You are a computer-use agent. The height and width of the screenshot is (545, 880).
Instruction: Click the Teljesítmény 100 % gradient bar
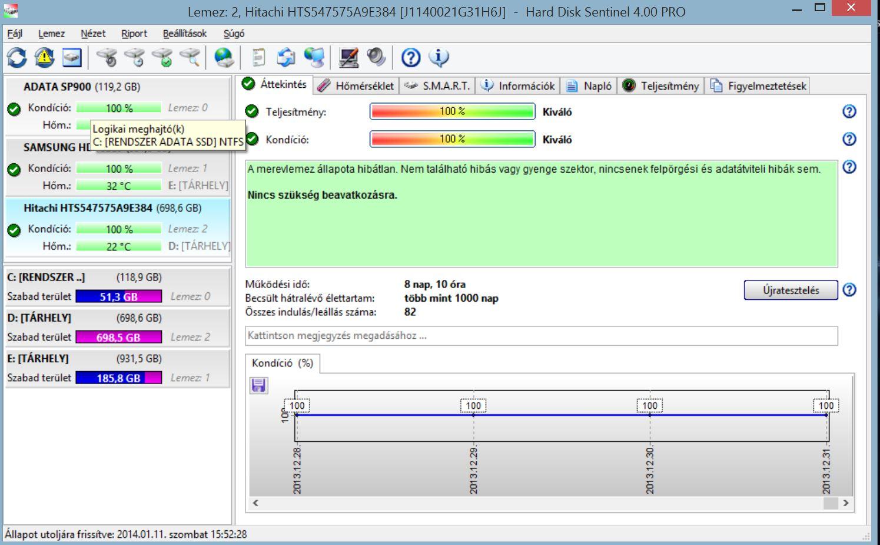pos(452,111)
